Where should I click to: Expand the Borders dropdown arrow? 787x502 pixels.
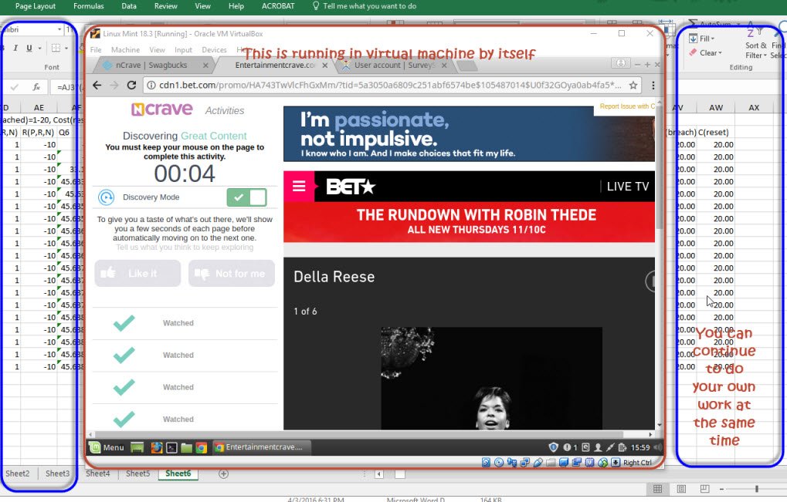[66, 49]
